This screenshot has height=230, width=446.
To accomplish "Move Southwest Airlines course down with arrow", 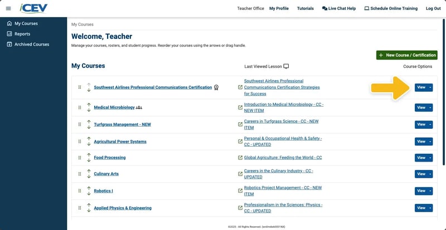I will tap(89, 90).
